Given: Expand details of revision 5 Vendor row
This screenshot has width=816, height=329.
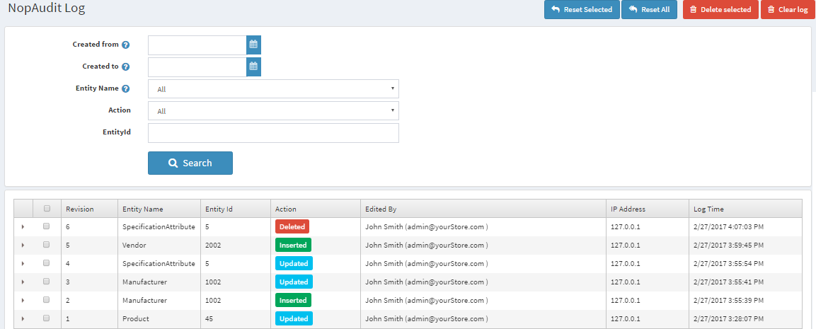Looking at the screenshot, I should coord(23,246).
